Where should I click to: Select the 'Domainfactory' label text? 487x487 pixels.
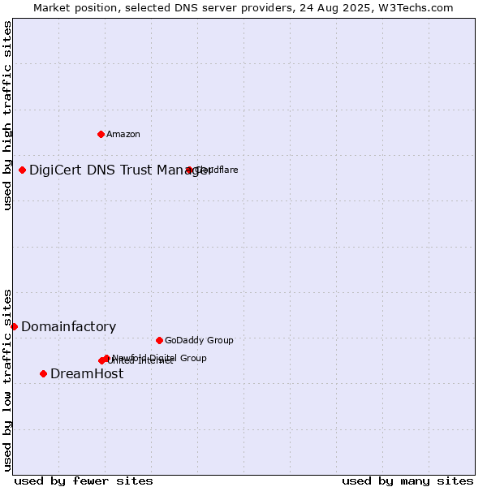(69, 327)
